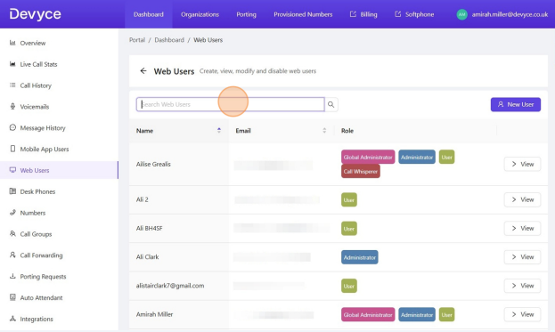The width and height of the screenshot is (555, 332).
Task: Click Call Whisperer tag for Ailise Grealis
Action: click(x=360, y=172)
